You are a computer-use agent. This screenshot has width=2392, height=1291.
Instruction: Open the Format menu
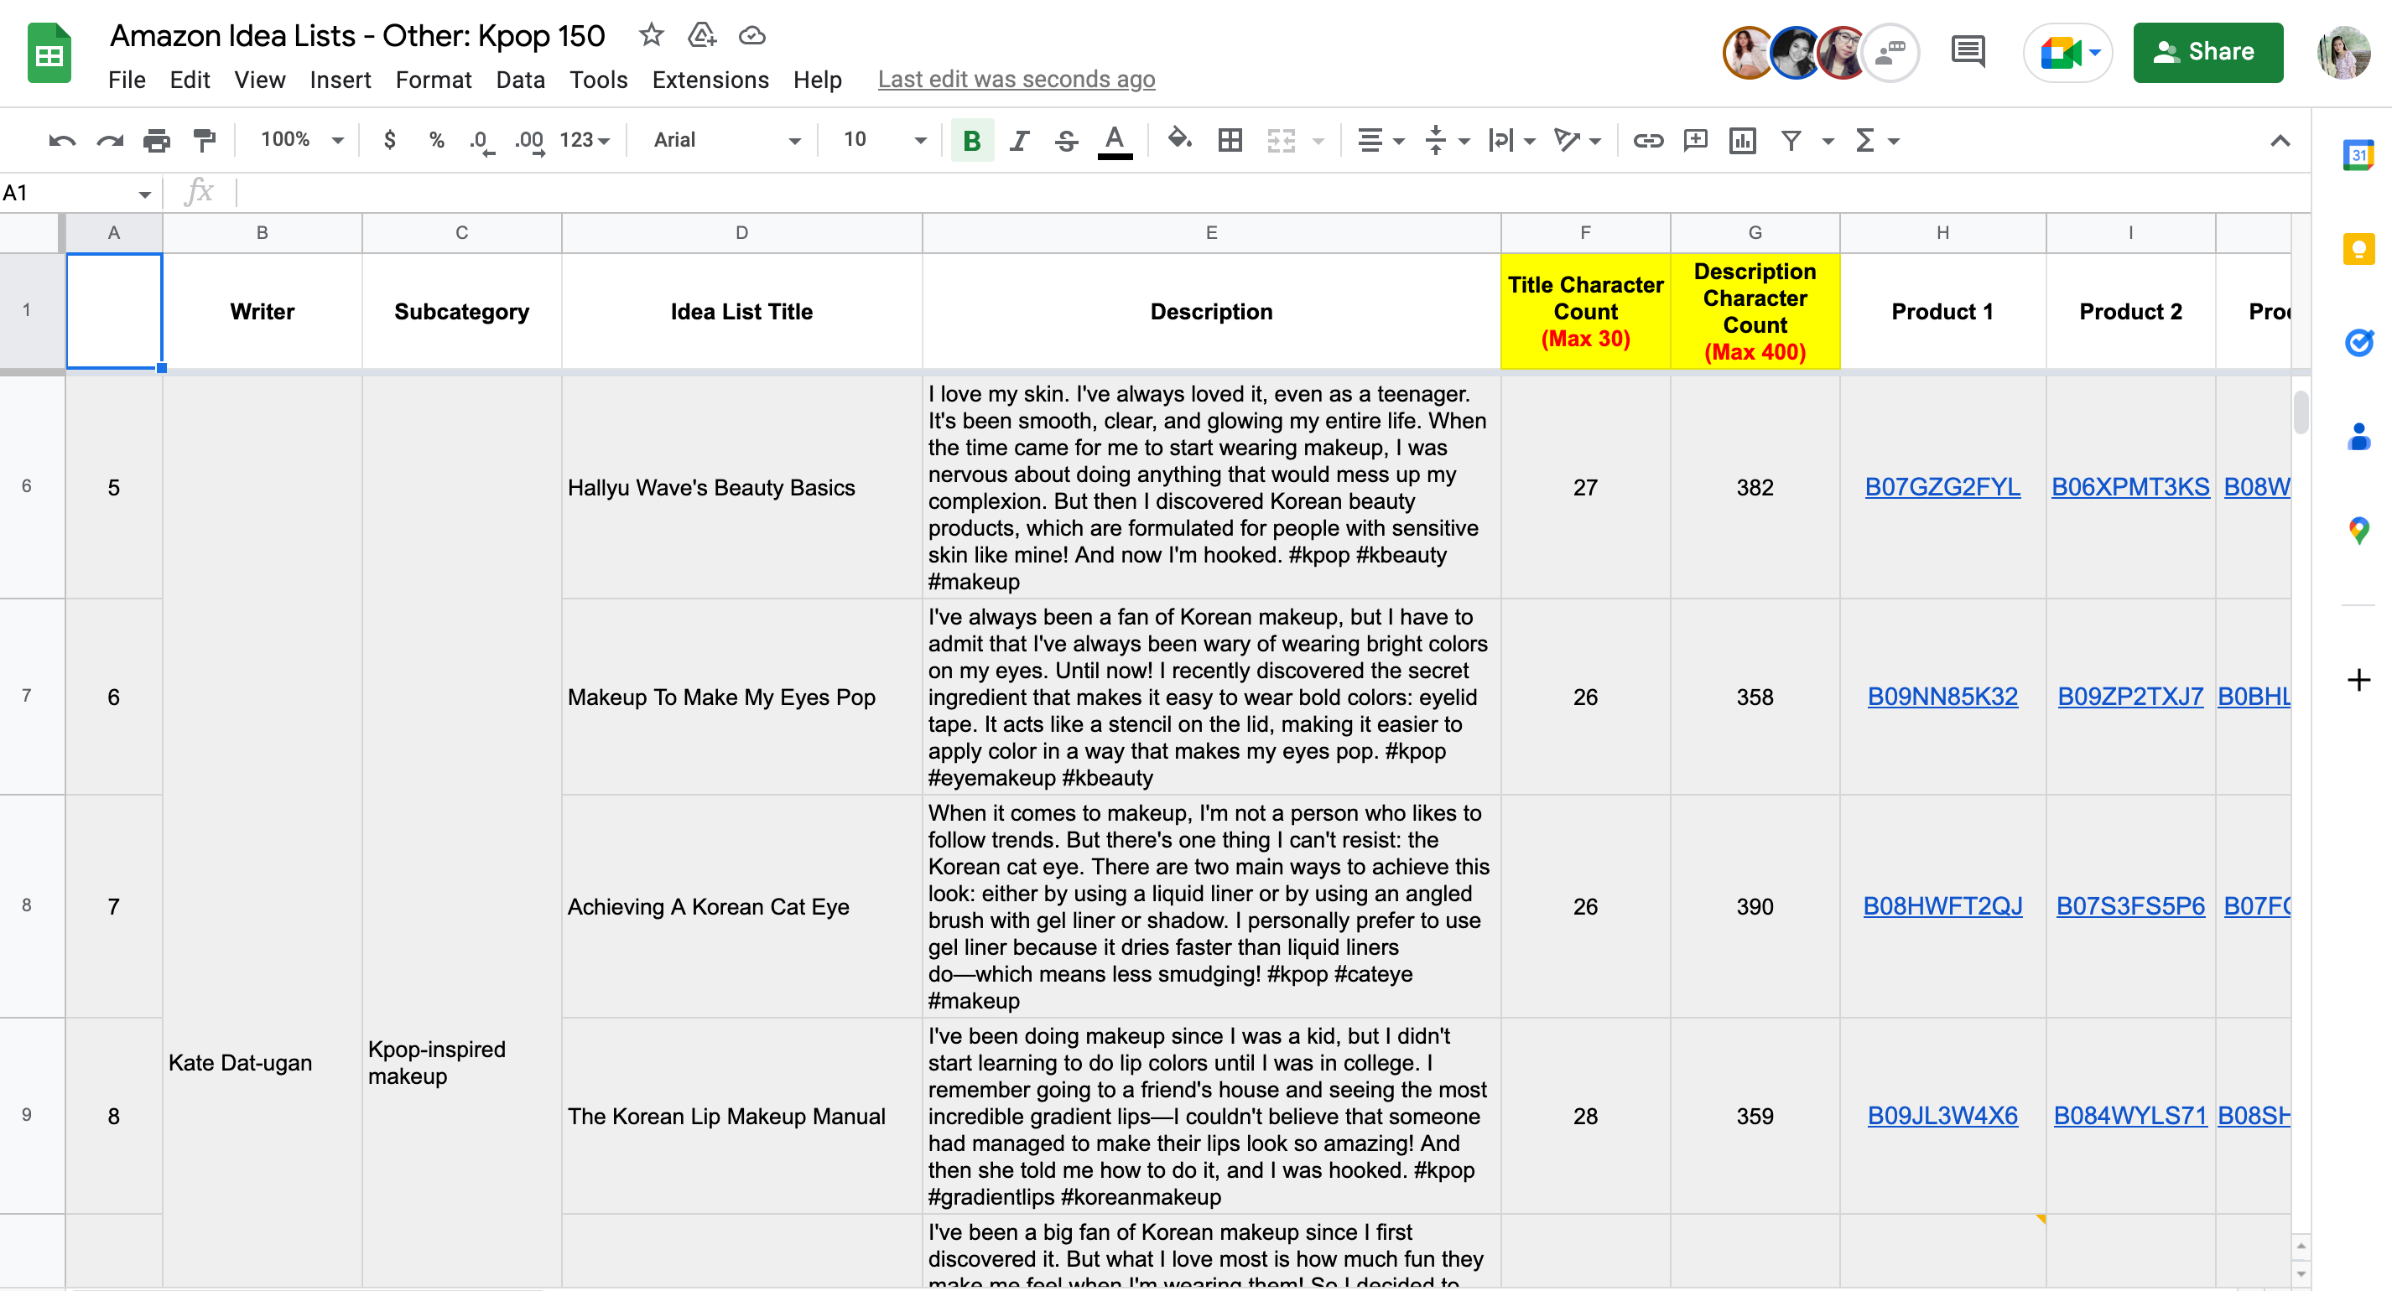point(433,80)
